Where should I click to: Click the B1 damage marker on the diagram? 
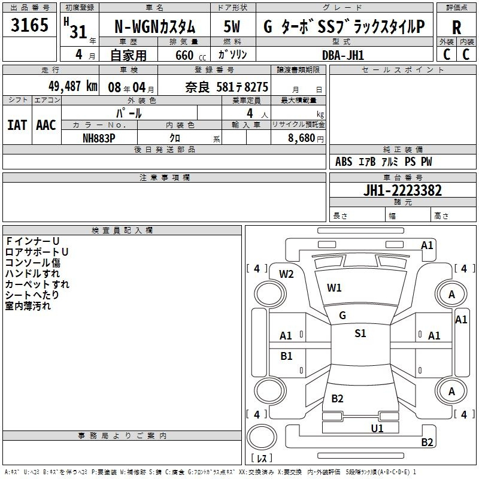point(286,356)
